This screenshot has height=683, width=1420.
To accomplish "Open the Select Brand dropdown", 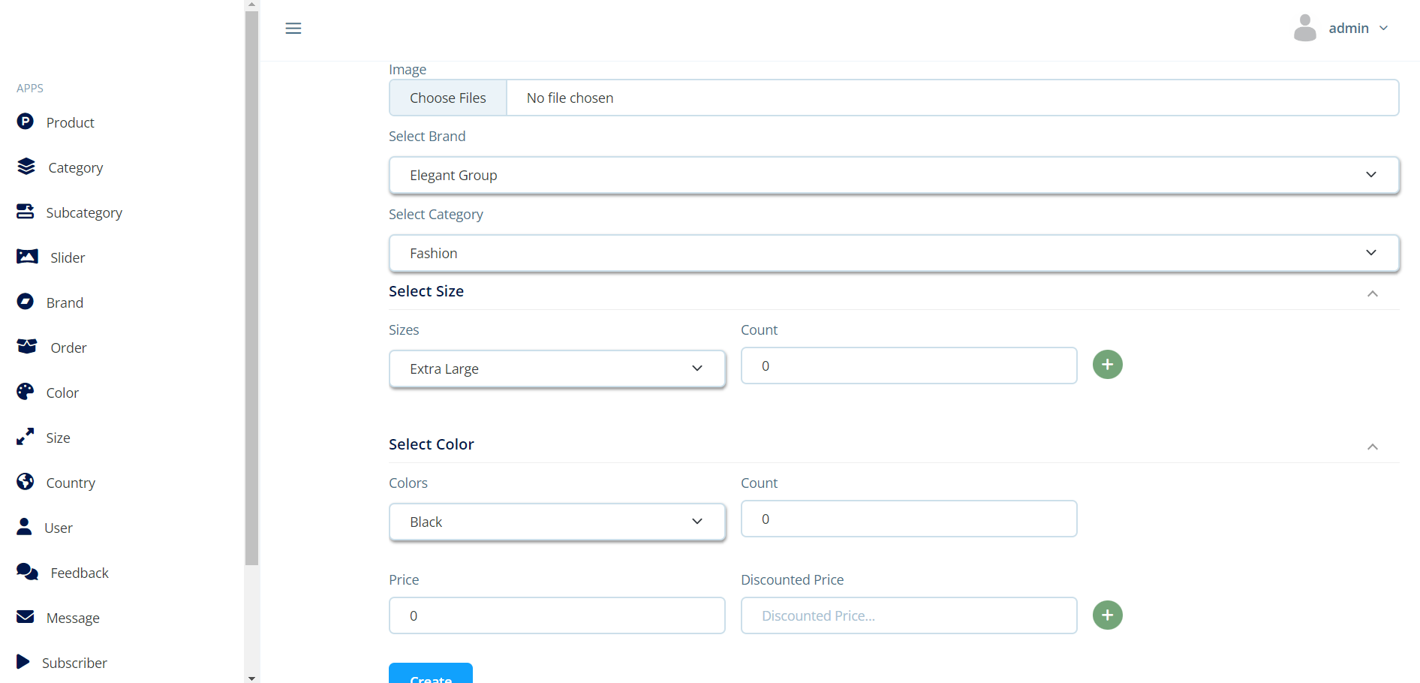I will (x=893, y=176).
